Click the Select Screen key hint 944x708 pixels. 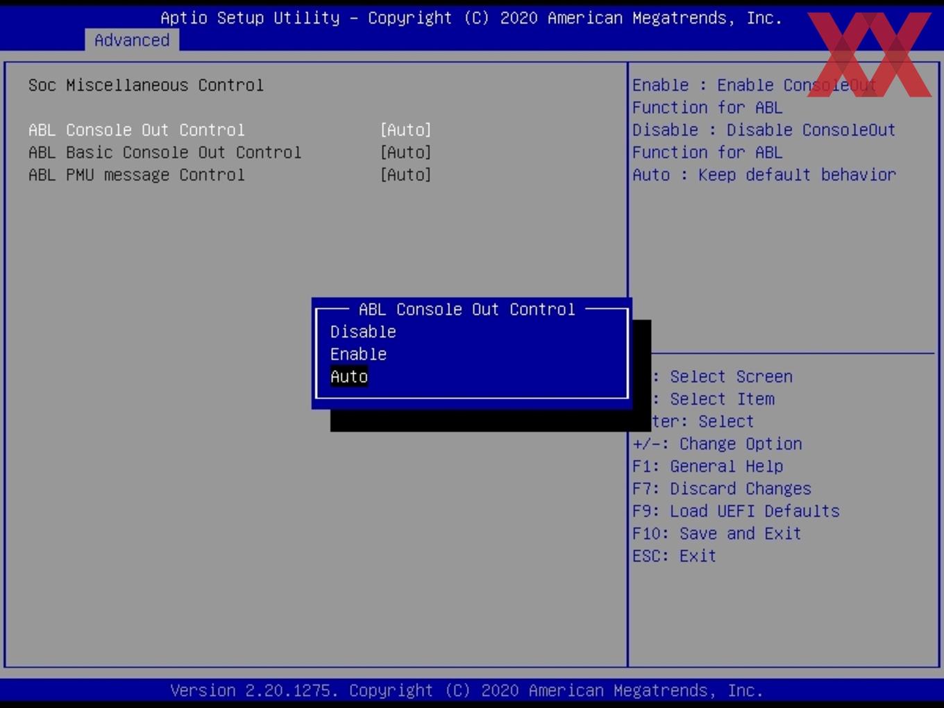tap(722, 377)
